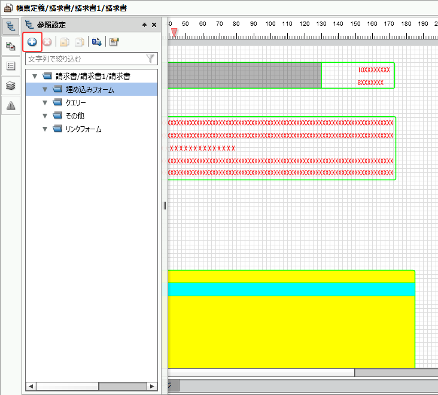Viewport: 438px width, 395px height.
Task: Select the gray shaded box on canvas
Action: point(245,75)
